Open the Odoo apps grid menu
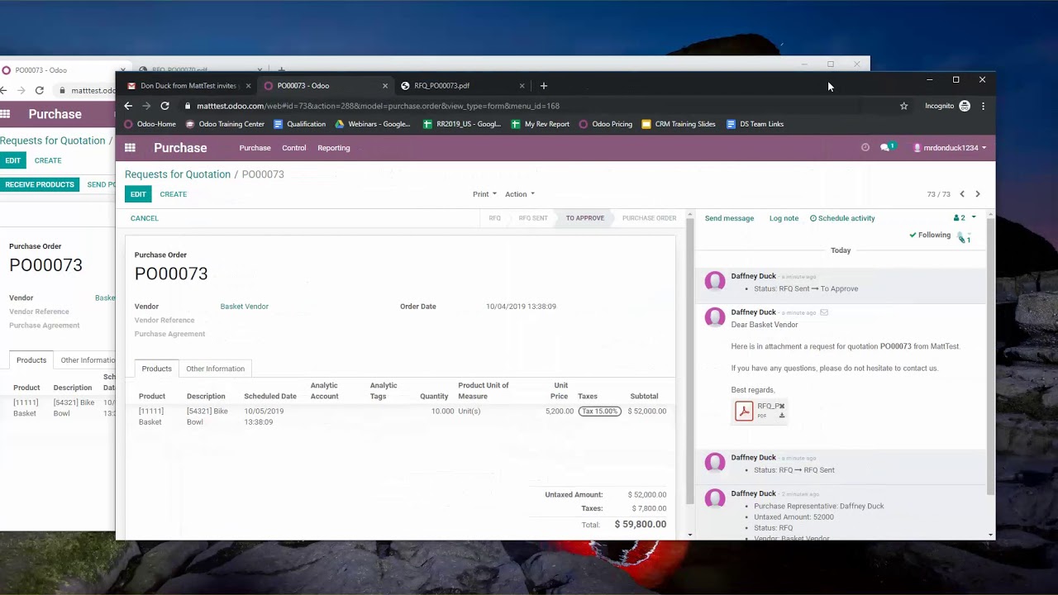The width and height of the screenshot is (1058, 595). pyautogui.click(x=130, y=148)
